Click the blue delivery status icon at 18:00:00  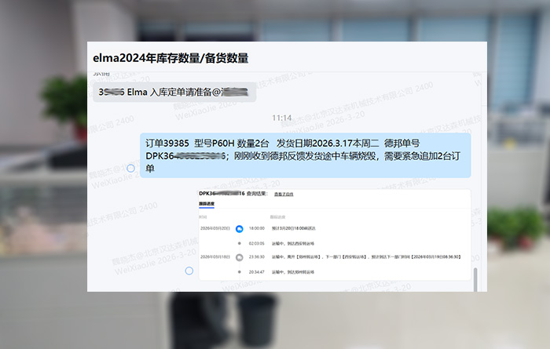coord(239,227)
